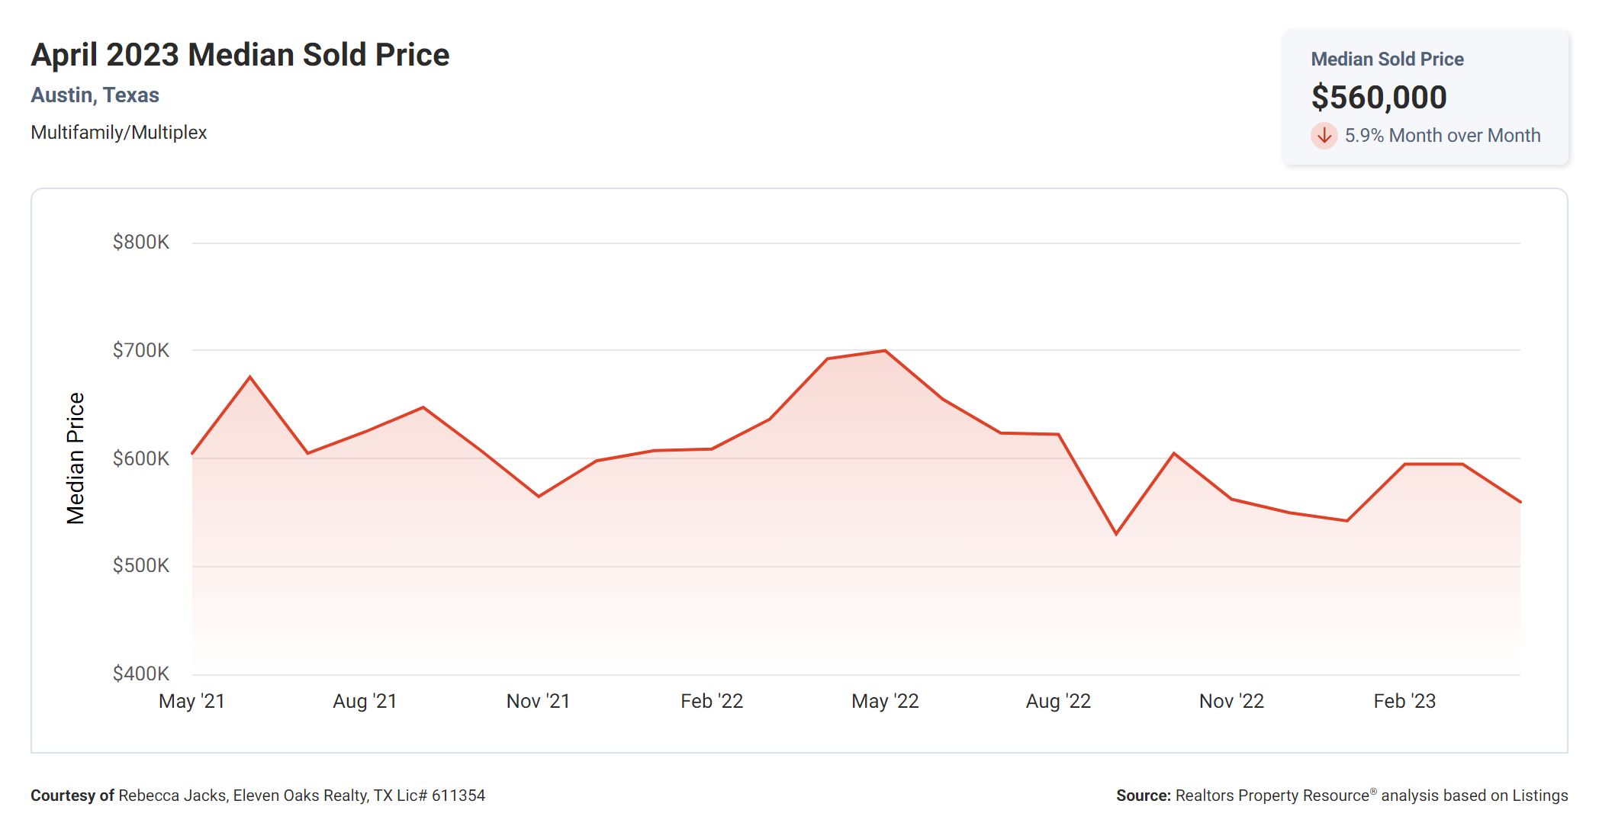Click the $400K y-axis label
Viewport: 1599px width, 839px height.
point(140,674)
